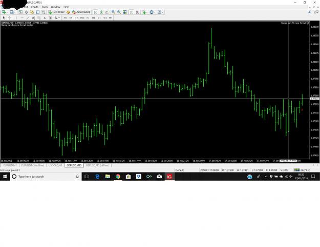The image size is (320, 247).
Task: Open the Terminal panel icon
Action: tap(37, 12)
